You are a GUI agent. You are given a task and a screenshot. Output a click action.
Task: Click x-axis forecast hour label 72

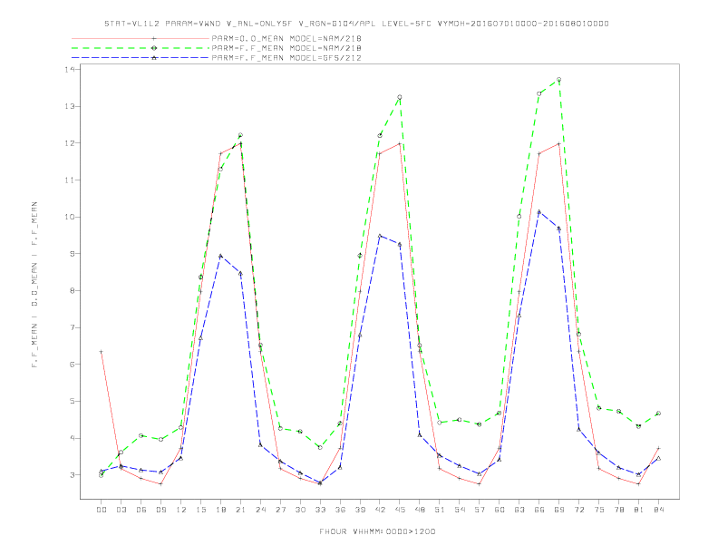point(579,510)
